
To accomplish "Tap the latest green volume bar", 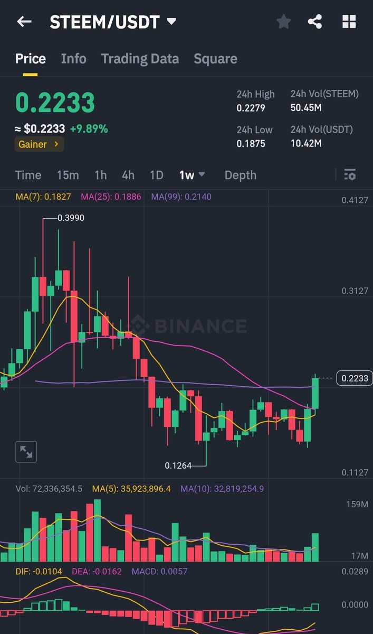I will click(x=315, y=547).
